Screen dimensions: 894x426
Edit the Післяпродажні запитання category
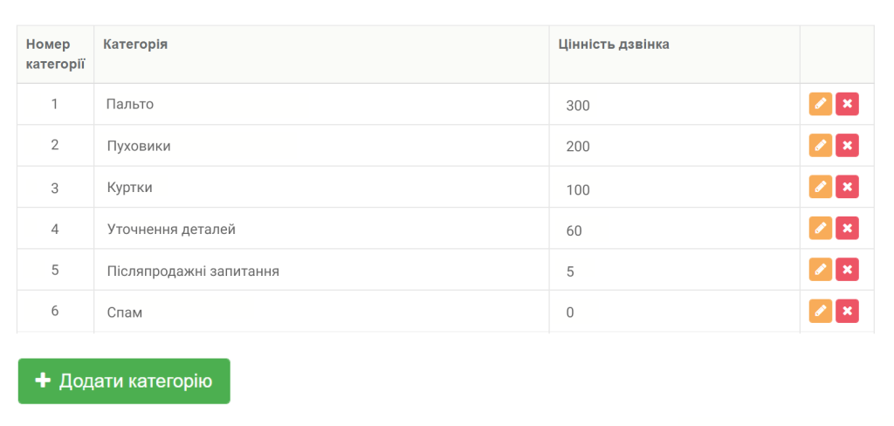(821, 270)
